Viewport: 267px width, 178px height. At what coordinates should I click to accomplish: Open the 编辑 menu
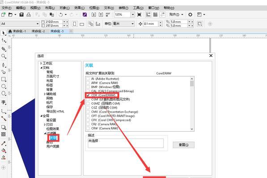click(x=21, y=8)
